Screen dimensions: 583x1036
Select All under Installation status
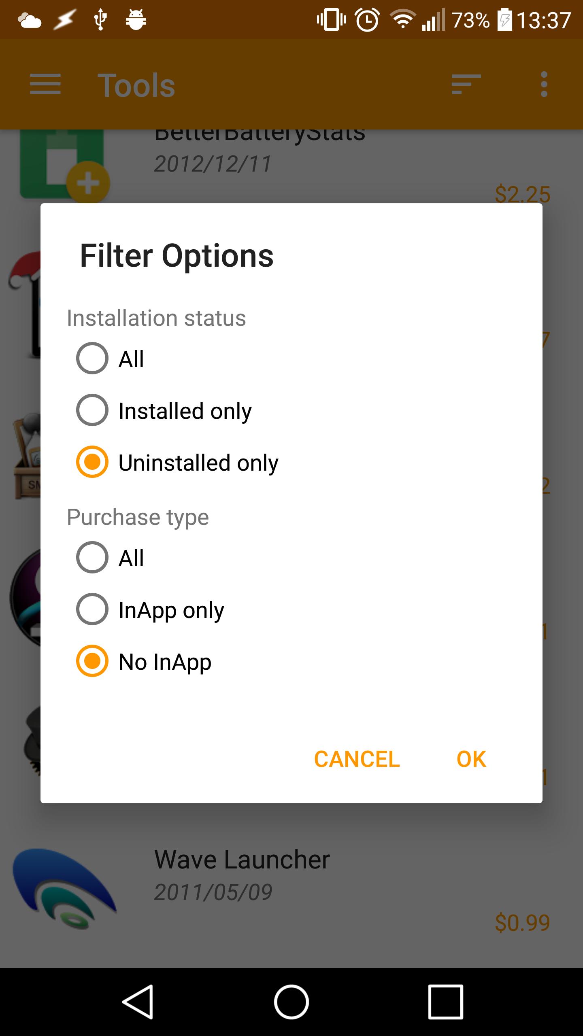(91, 358)
